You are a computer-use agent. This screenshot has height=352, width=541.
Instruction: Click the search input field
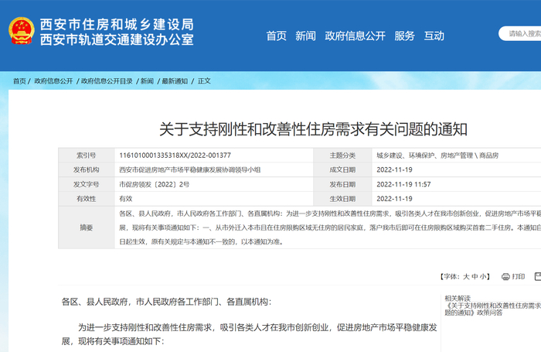[x=520, y=33]
